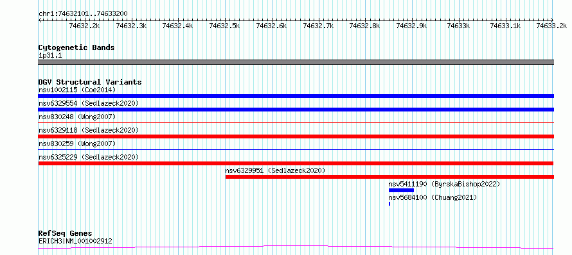Image resolution: width=572 pixels, height=255 pixels.
Task: Select the thin red nsv830248 variant line
Action: (296, 123)
